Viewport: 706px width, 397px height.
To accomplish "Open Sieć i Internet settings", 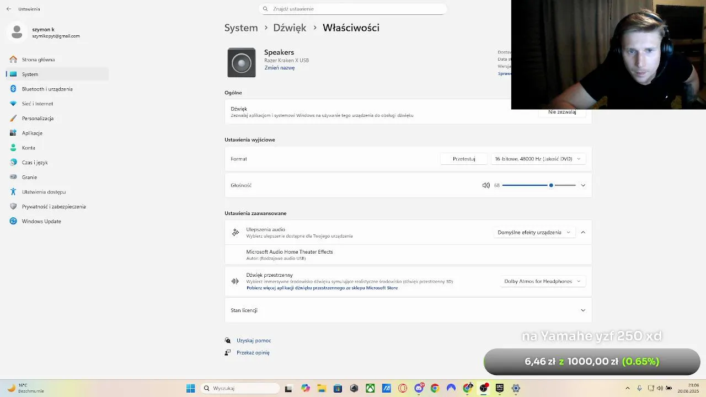I will click(x=57, y=104).
